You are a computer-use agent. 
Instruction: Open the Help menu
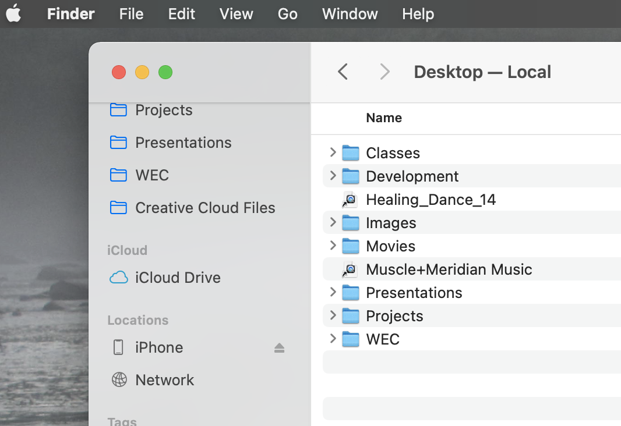[x=418, y=14]
